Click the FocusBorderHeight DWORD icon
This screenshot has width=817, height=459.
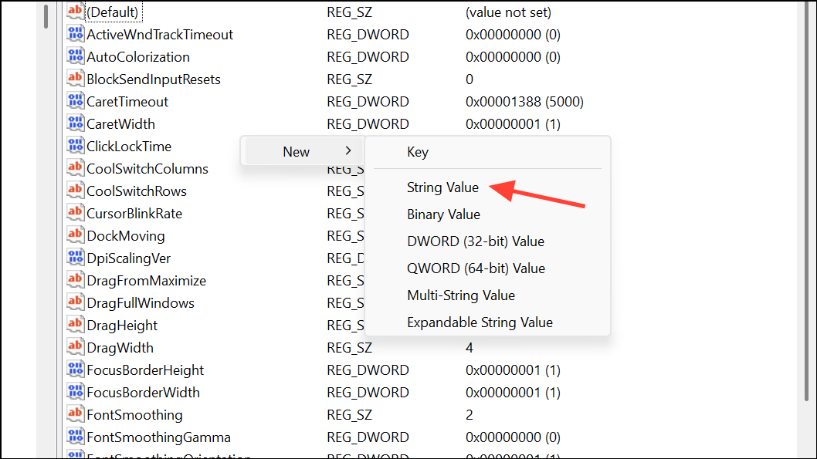tap(75, 370)
